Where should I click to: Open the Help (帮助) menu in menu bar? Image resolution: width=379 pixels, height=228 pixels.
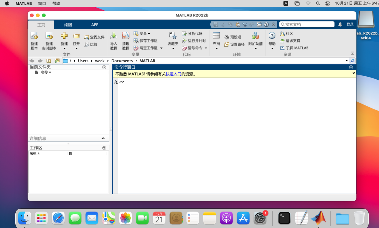tap(56, 4)
